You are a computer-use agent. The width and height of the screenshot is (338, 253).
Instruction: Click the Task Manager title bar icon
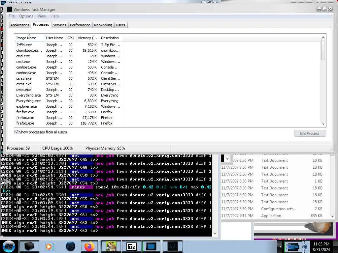9,9
